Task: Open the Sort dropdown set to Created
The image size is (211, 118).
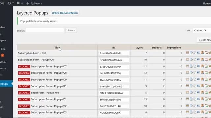Action: tap(202, 30)
